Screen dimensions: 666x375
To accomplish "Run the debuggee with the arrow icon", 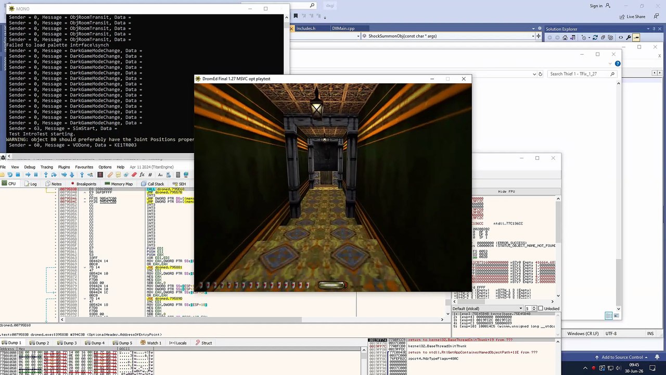I will tap(28, 174).
